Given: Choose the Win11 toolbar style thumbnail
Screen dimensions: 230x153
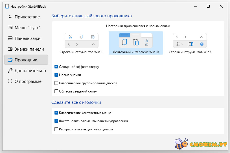Looking at the screenshot, I should pos(82,40).
